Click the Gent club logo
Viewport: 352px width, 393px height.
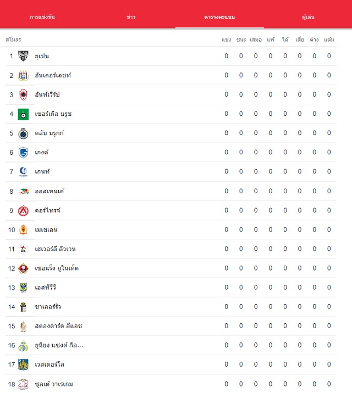(23, 172)
